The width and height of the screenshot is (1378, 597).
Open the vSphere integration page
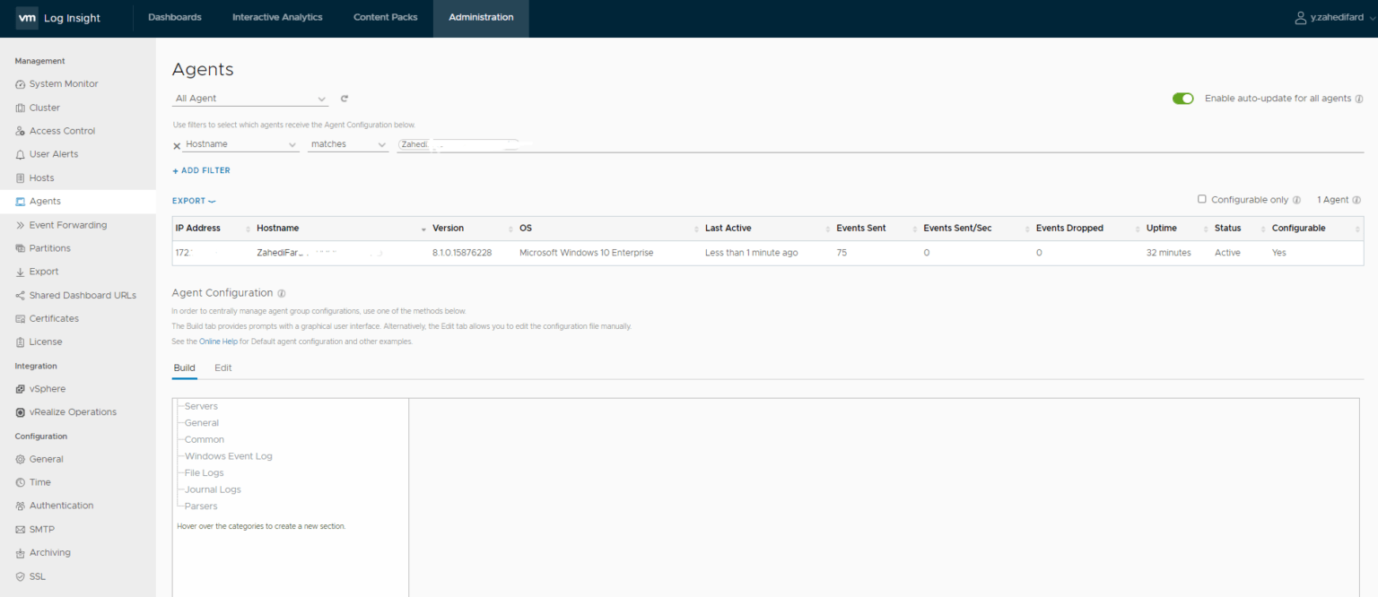[48, 388]
